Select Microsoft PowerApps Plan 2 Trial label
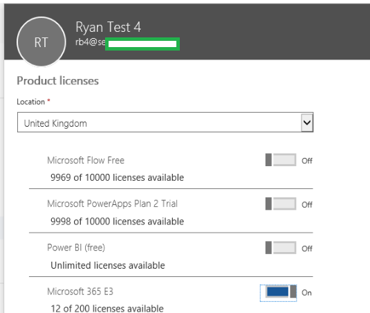This screenshot has height=313, width=370. [112, 204]
